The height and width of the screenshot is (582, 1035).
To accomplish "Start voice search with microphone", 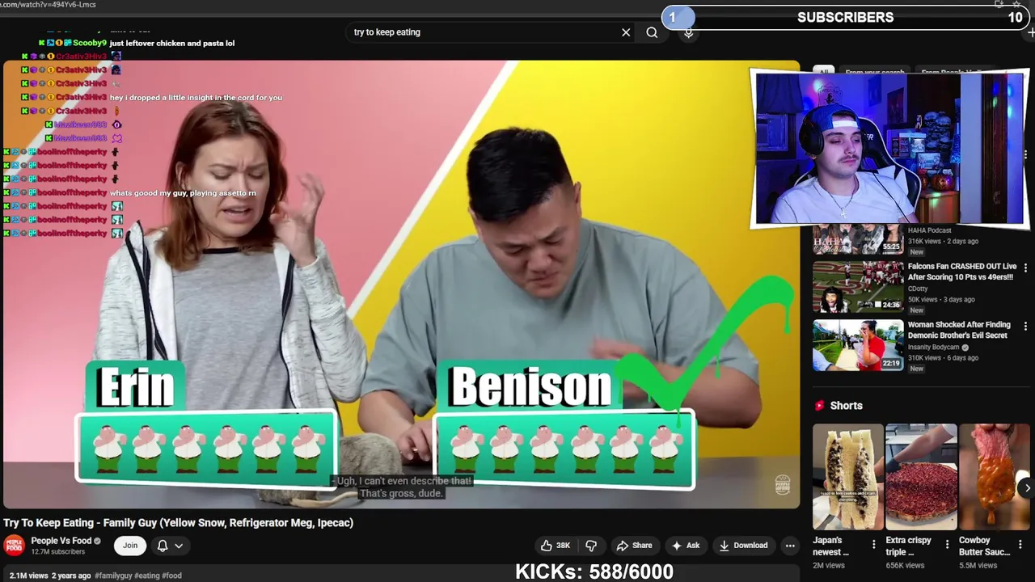I will tap(688, 34).
